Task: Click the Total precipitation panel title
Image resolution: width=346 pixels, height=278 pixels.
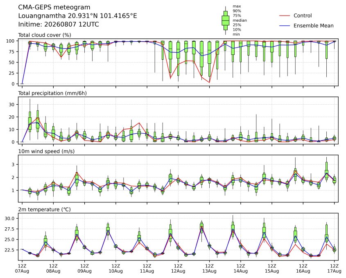Action: click(x=52, y=93)
